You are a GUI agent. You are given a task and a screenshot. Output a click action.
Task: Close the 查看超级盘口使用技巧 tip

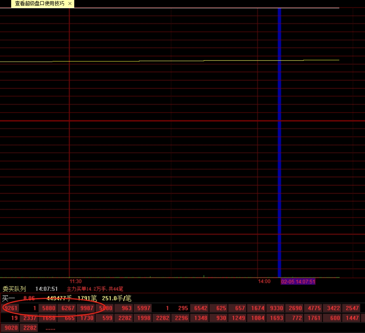(70, 4)
